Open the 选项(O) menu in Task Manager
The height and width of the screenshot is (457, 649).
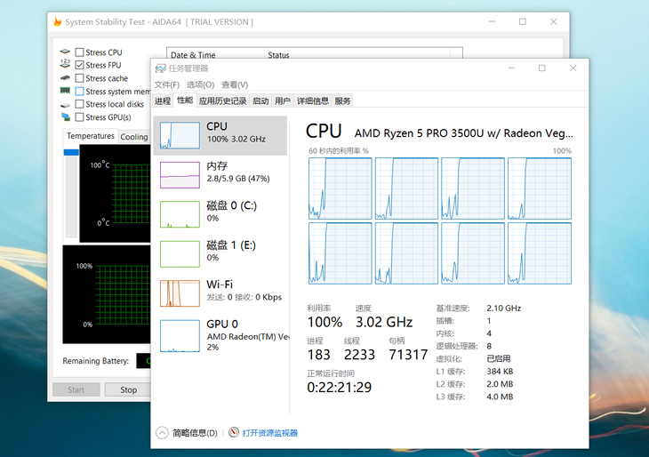[200, 84]
